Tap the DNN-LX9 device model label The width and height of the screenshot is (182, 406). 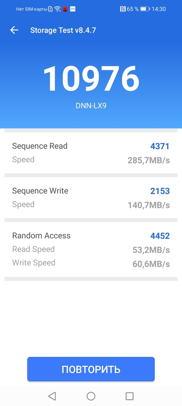click(91, 106)
